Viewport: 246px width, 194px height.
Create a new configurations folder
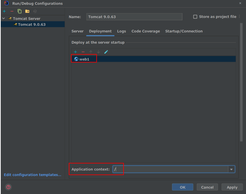click(27, 11)
